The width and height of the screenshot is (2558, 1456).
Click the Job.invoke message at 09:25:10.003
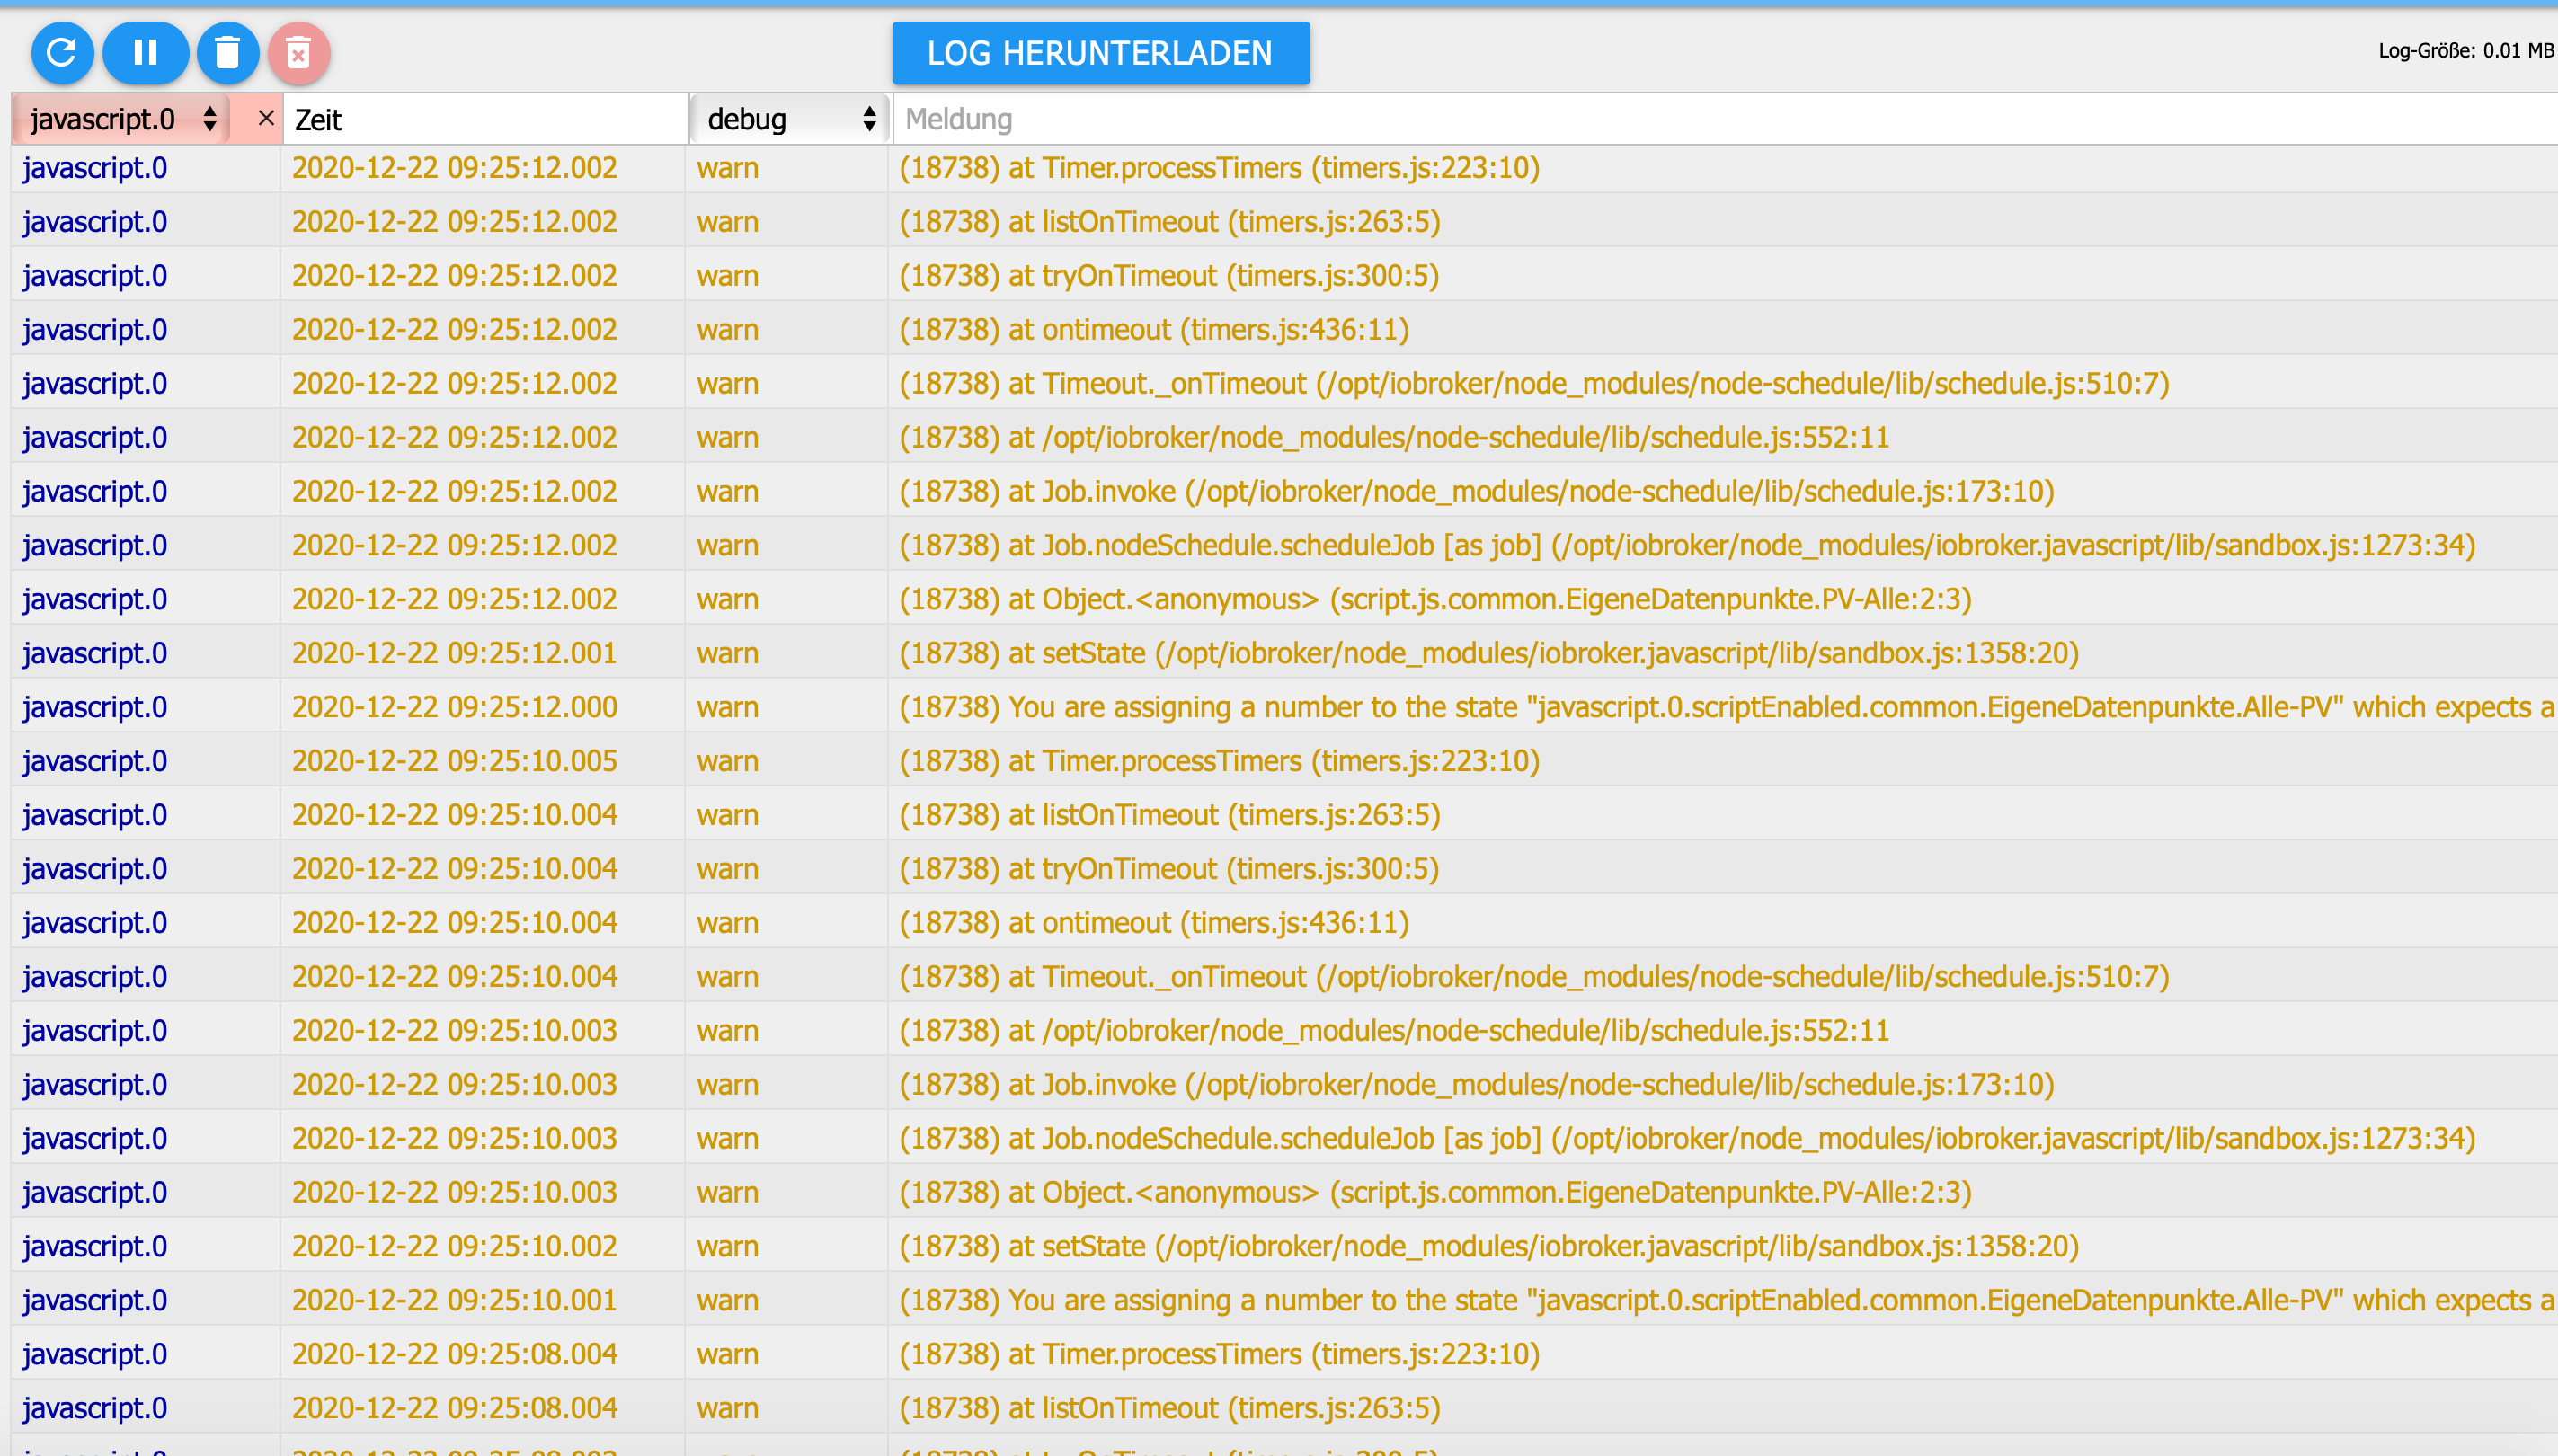1476,1085
